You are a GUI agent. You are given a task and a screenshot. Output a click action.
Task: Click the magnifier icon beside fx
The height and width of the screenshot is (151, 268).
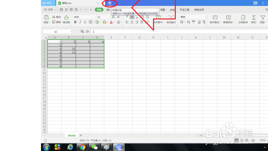tap(82, 31)
